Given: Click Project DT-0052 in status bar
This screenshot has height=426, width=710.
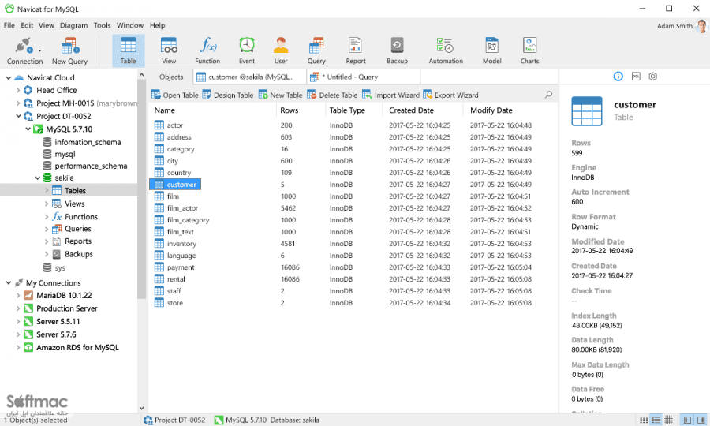Looking at the screenshot, I should click(x=174, y=420).
